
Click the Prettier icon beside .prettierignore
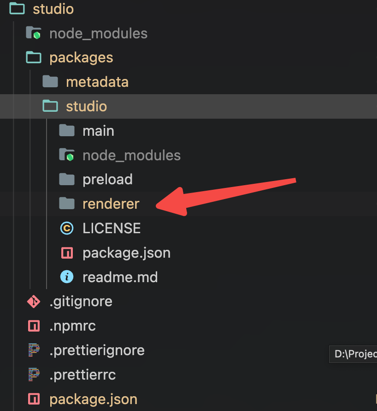point(33,350)
